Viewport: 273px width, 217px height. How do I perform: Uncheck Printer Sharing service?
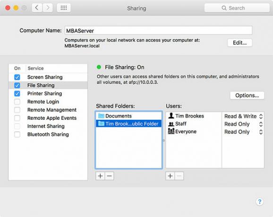(17, 93)
